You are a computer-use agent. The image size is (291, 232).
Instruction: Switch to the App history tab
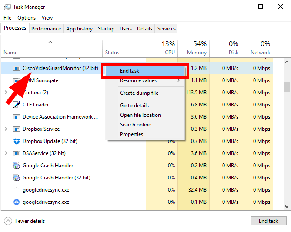pos(79,29)
